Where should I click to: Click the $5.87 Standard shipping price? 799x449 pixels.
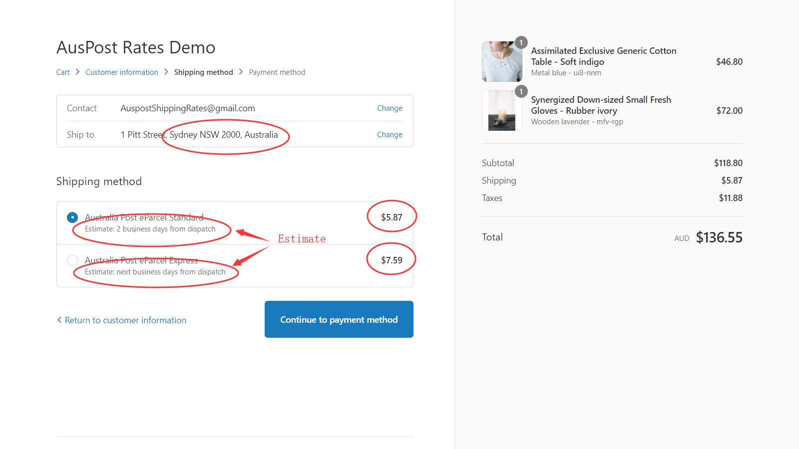click(x=392, y=218)
